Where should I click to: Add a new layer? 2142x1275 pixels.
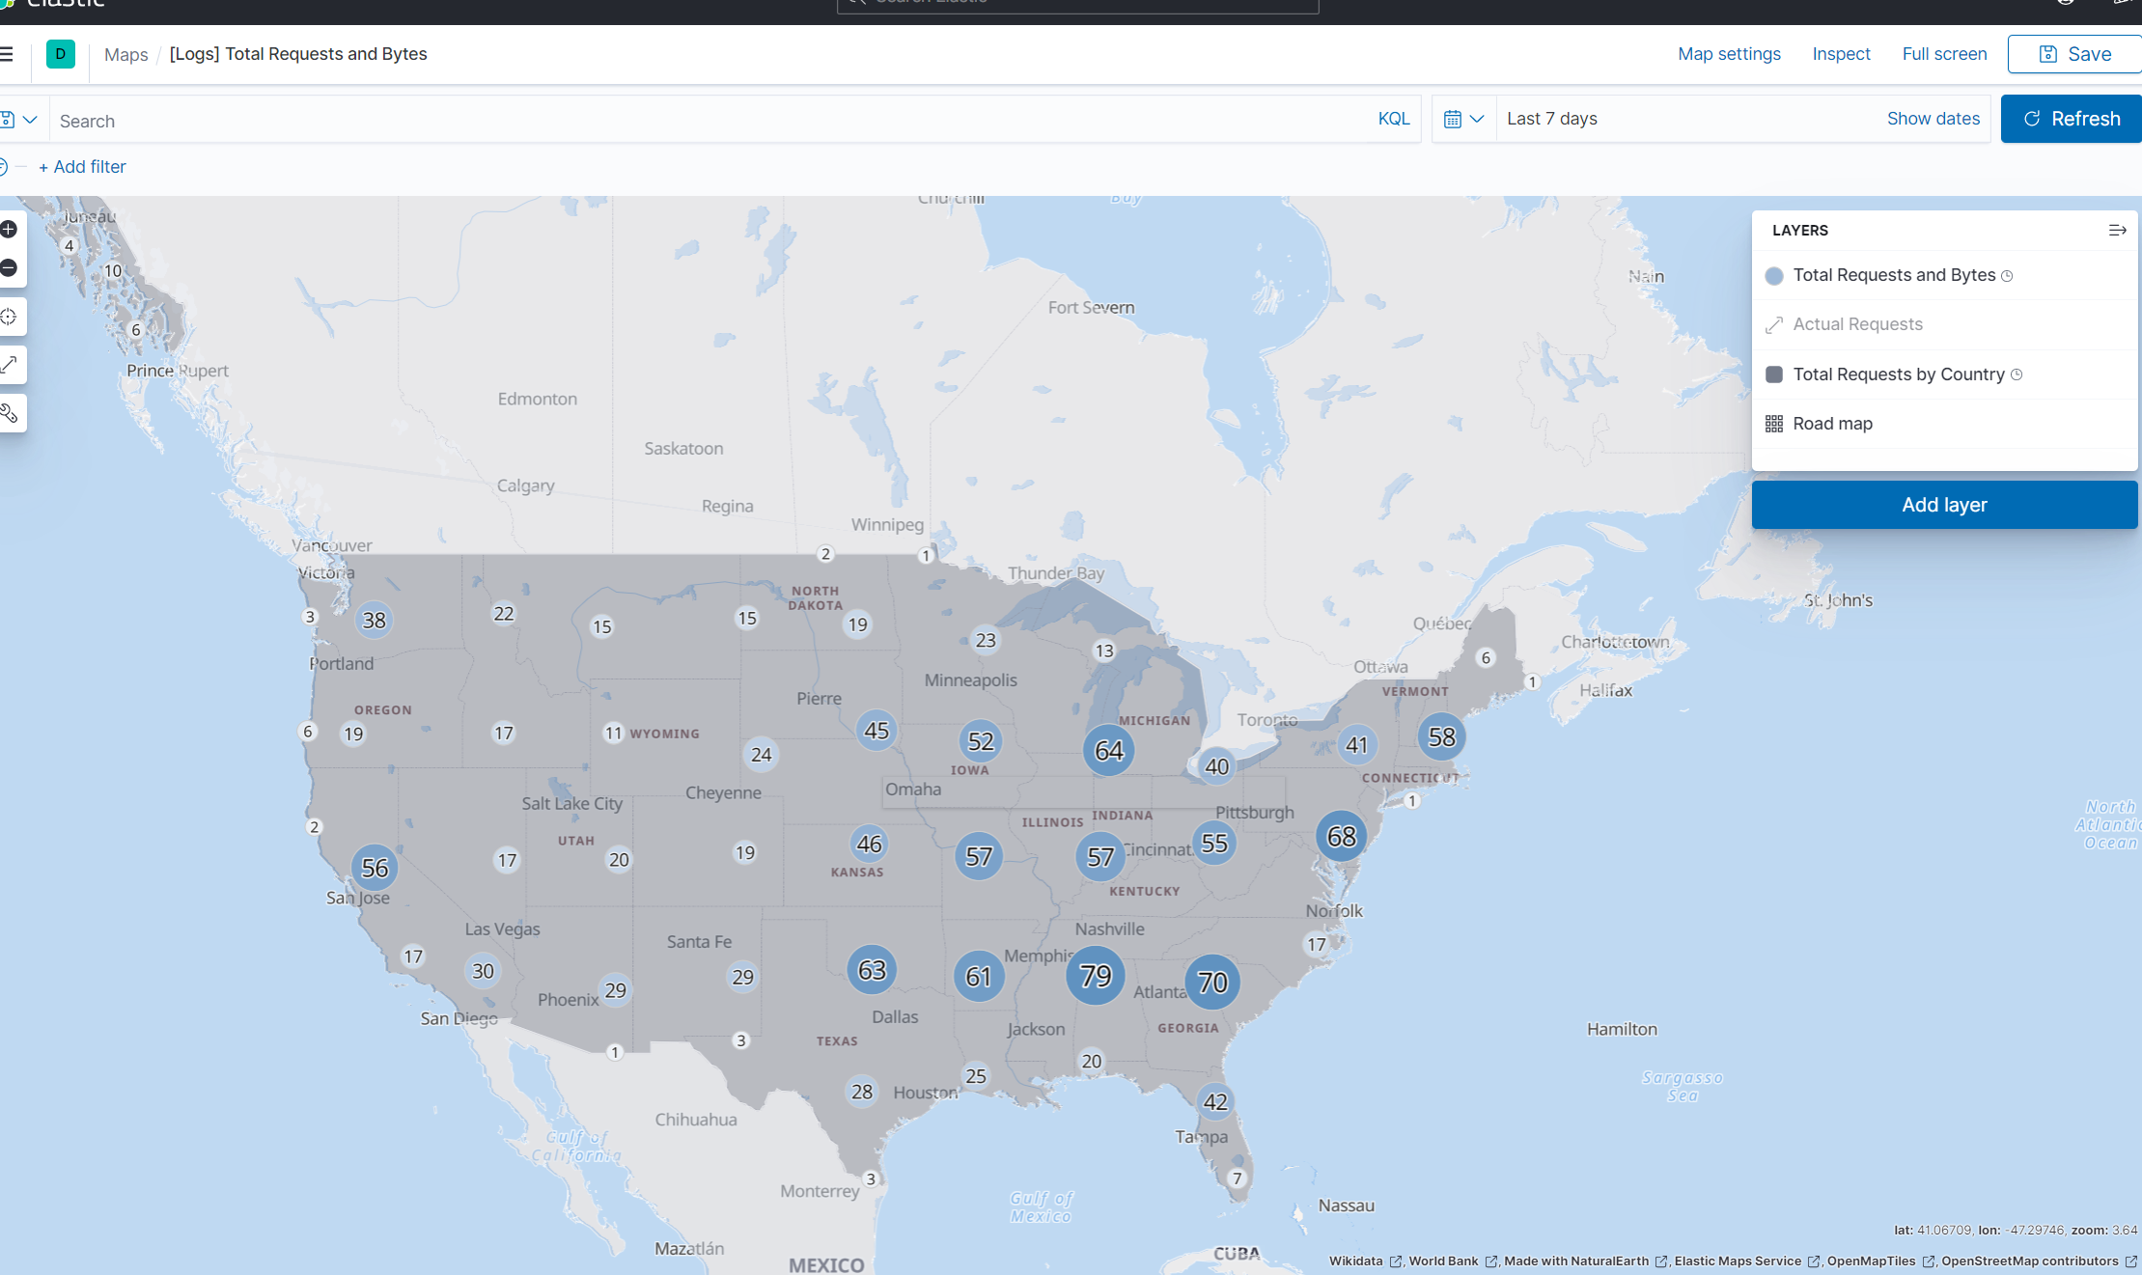(x=1944, y=505)
